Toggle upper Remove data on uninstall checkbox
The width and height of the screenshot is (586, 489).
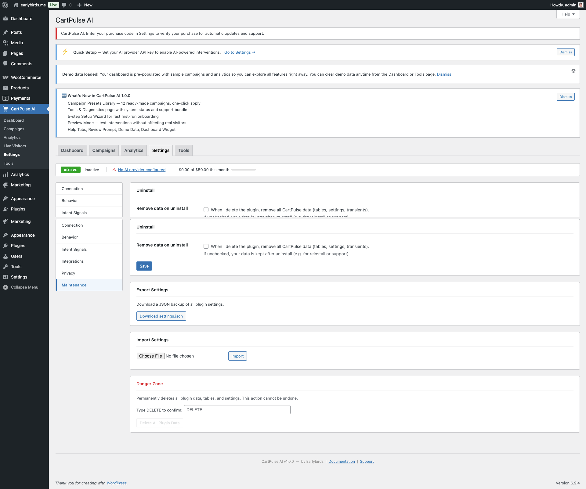pyautogui.click(x=206, y=210)
